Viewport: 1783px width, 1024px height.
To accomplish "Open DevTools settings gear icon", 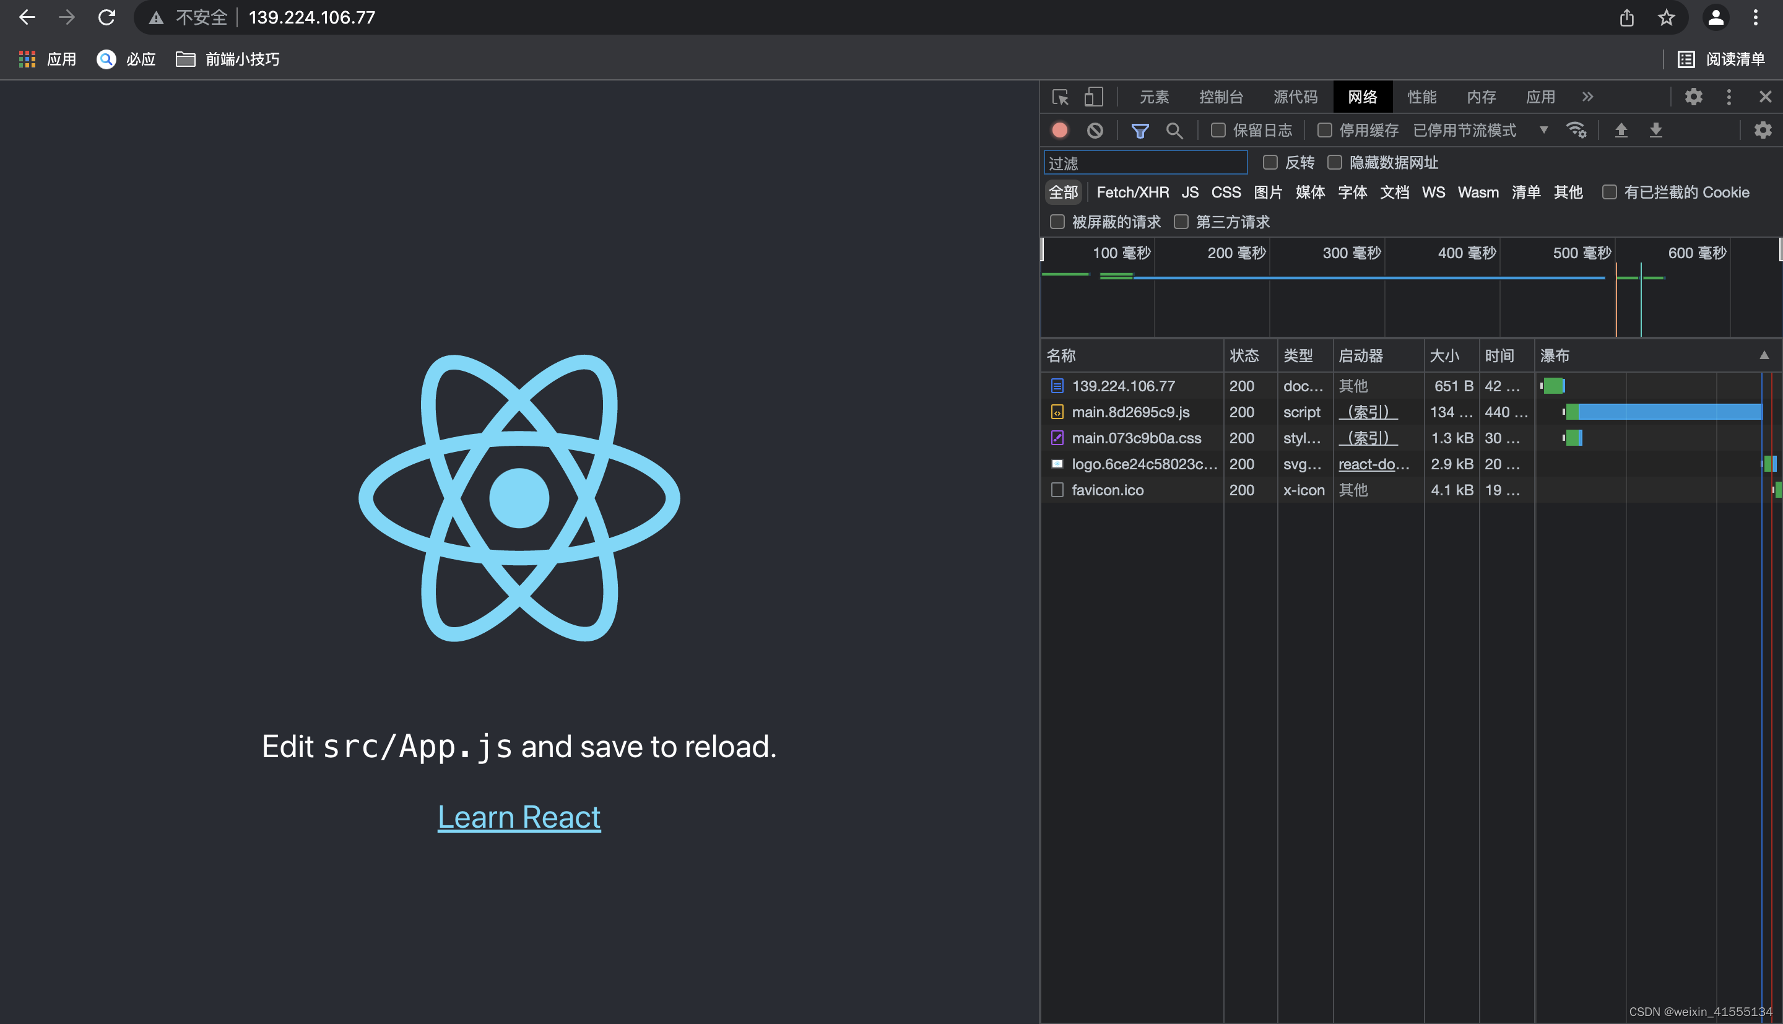I will click(x=1693, y=97).
